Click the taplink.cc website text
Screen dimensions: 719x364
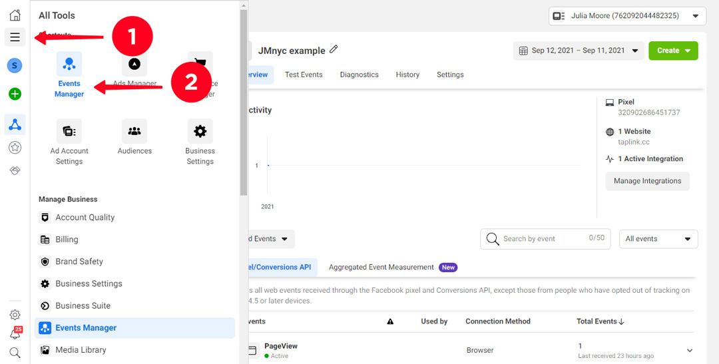[634, 142]
